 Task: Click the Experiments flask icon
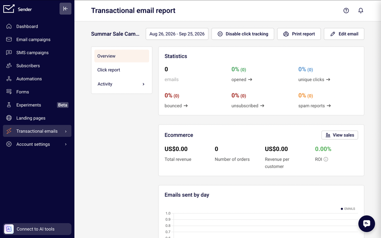pyautogui.click(x=9, y=105)
